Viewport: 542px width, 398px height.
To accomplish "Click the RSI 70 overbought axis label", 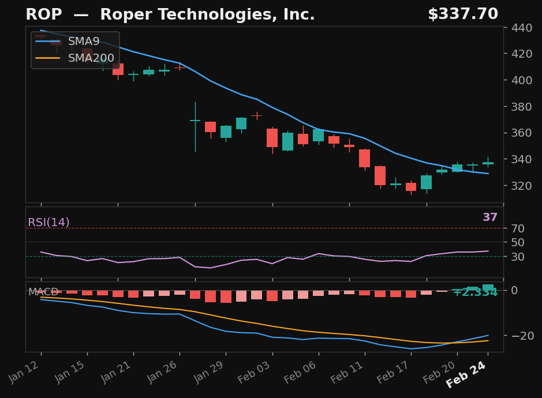I will pos(518,228).
